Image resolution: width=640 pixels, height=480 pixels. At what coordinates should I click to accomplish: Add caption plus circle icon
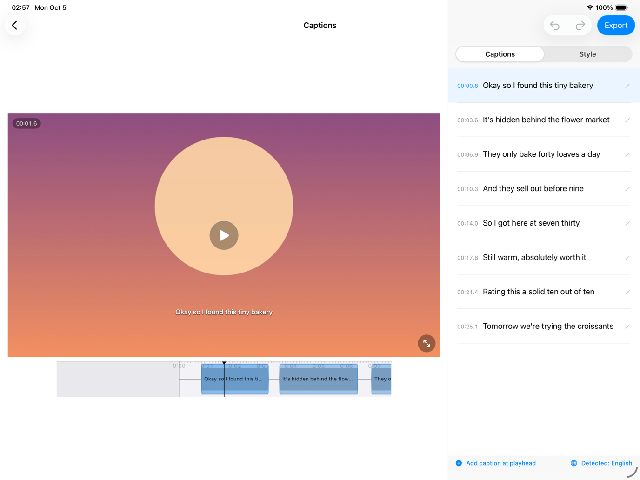coord(459,463)
